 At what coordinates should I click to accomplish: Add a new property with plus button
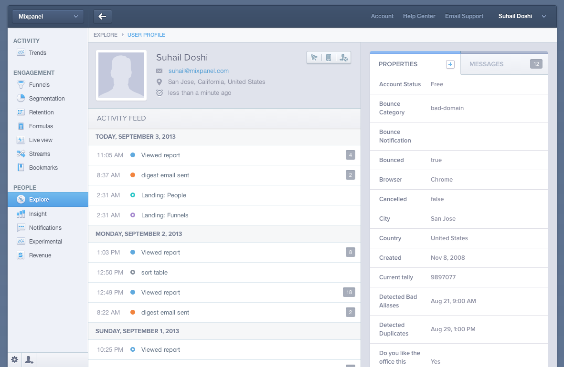point(450,64)
